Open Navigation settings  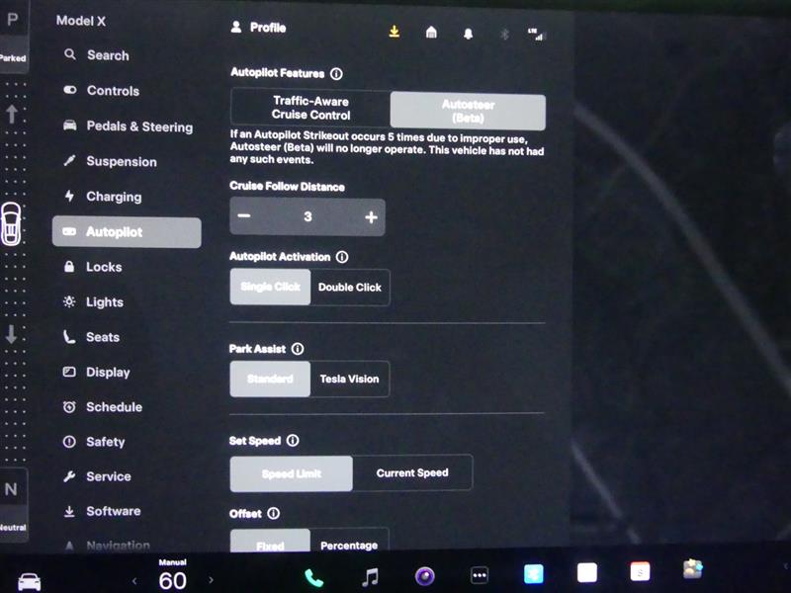(x=108, y=546)
